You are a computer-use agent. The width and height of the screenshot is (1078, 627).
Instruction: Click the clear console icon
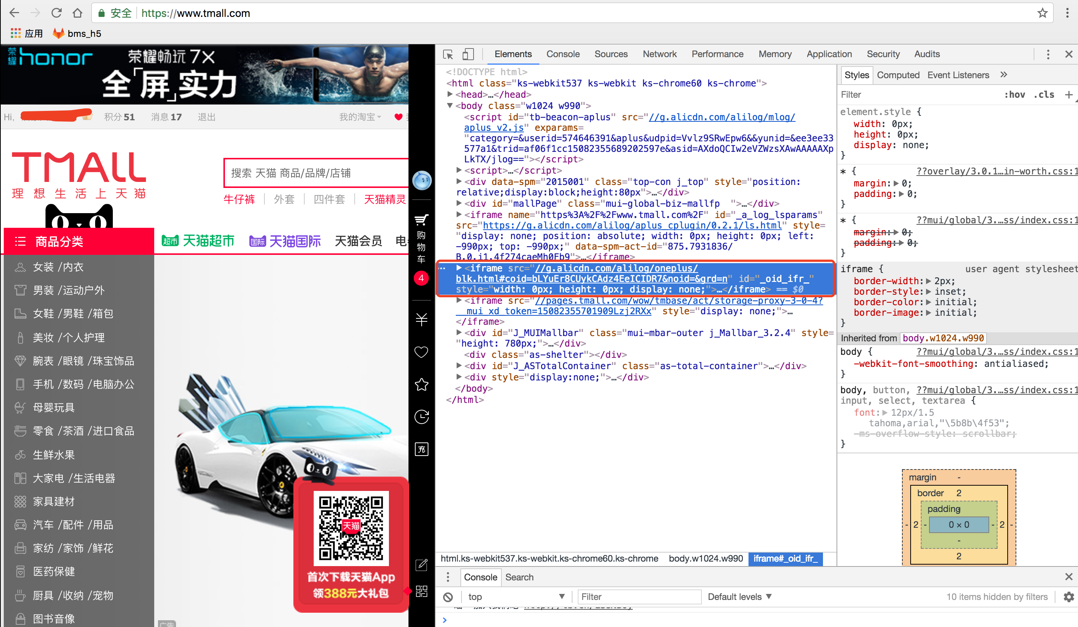[448, 597]
